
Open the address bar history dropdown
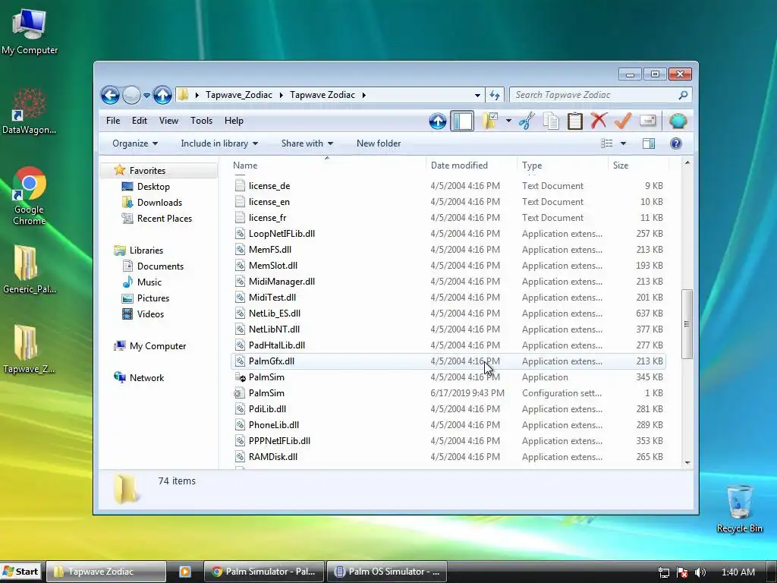[x=477, y=95]
